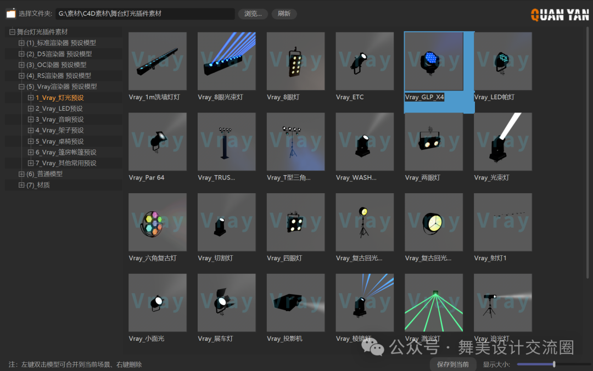Expand the (7)_材质 node

pos(21,185)
